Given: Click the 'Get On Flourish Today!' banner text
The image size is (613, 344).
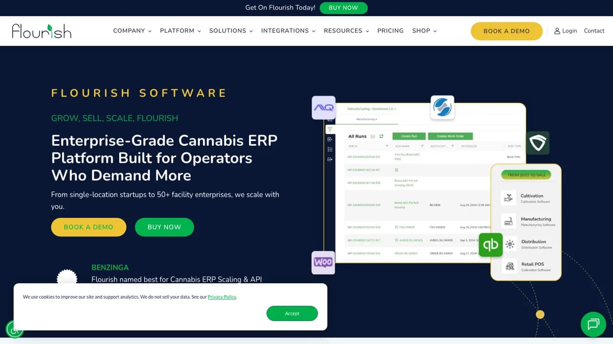Looking at the screenshot, I should [280, 8].
